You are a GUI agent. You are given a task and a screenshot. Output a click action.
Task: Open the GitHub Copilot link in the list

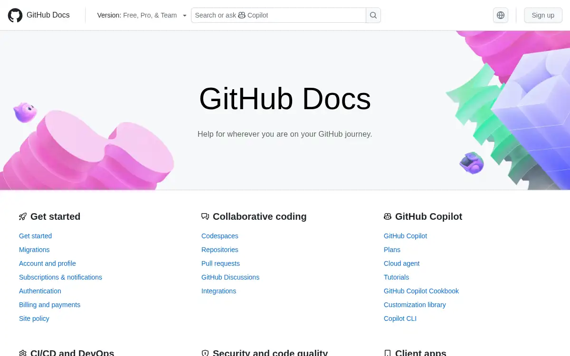[x=405, y=236]
